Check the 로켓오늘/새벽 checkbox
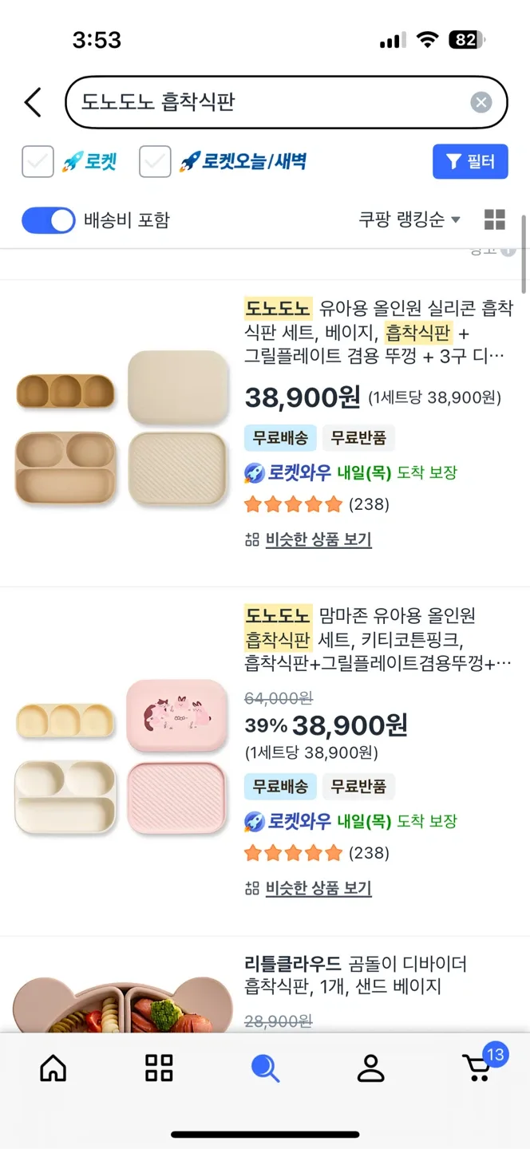 click(155, 162)
